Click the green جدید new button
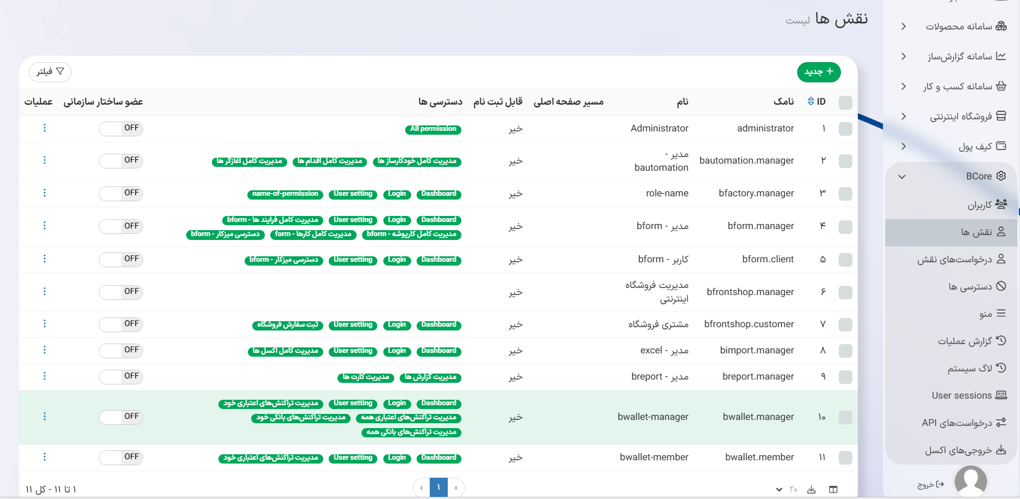This screenshot has width=1020, height=499. [819, 72]
